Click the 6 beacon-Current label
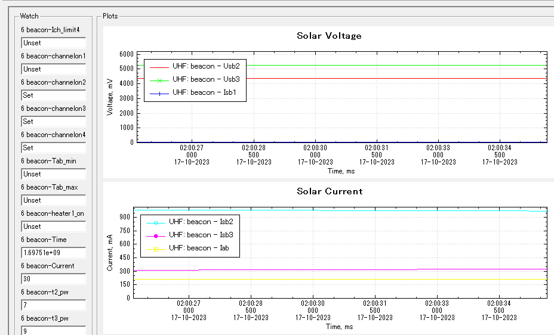Image resolution: width=554 pixels, height=335 pixels. point(48,266)
